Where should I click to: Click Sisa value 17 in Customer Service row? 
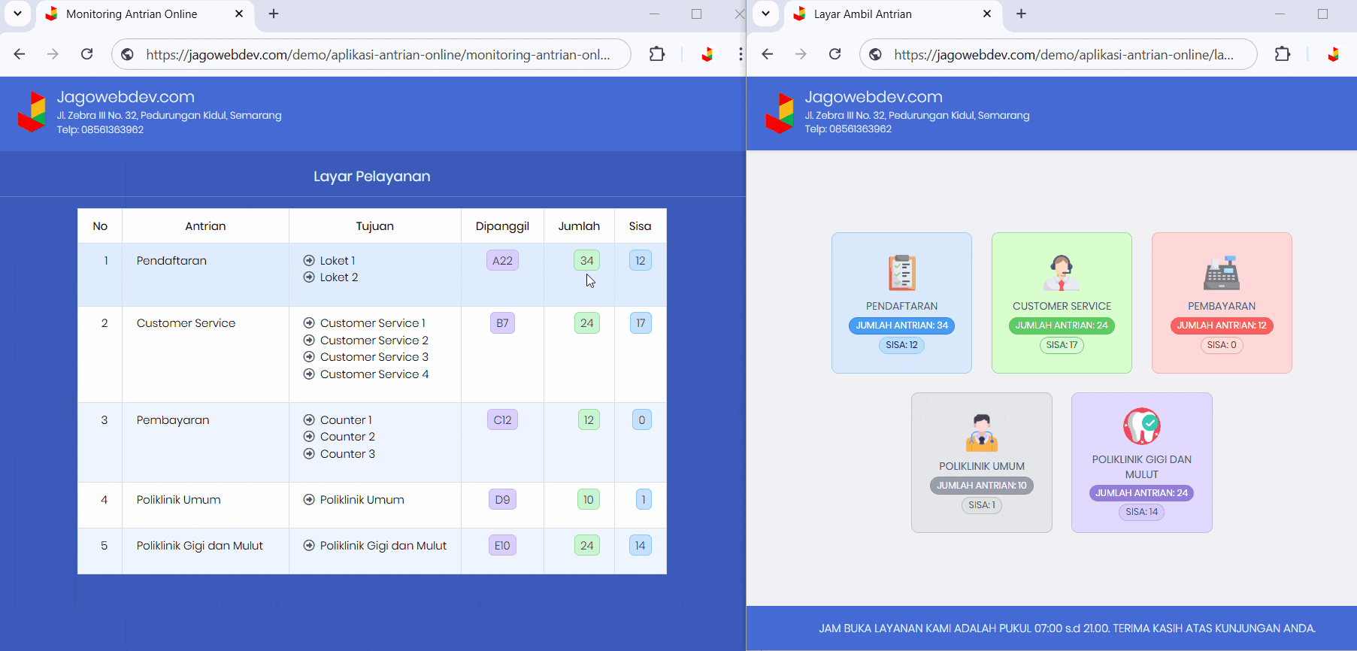(x=641, y=323)
